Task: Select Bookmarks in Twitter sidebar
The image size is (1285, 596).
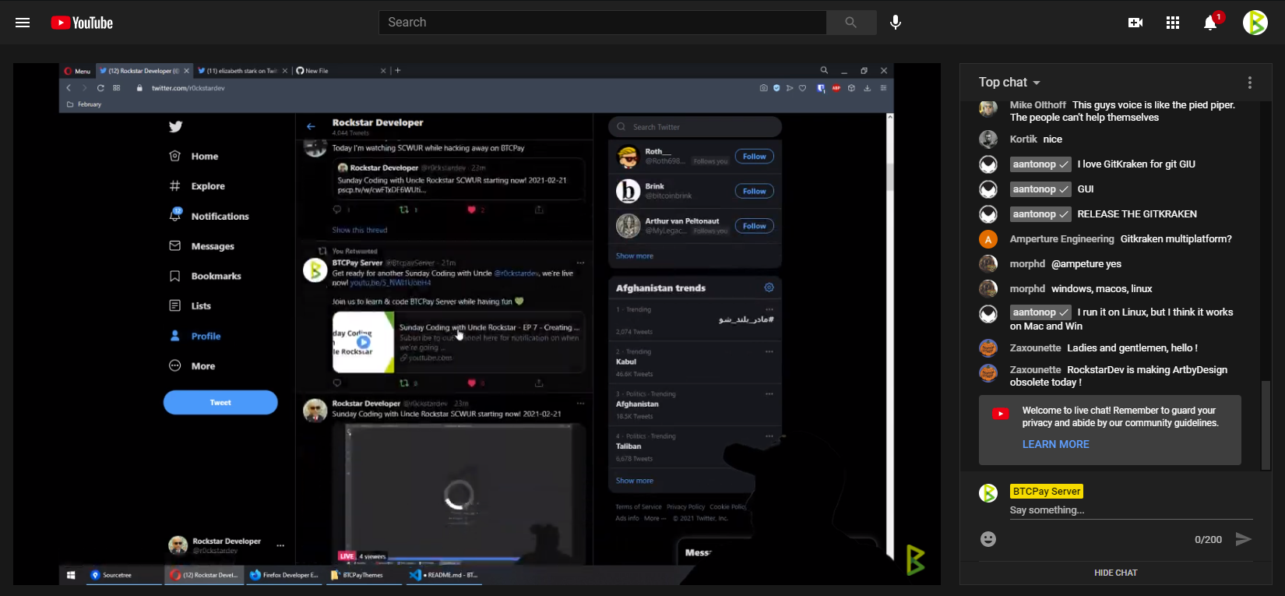Action: [206, 277]
